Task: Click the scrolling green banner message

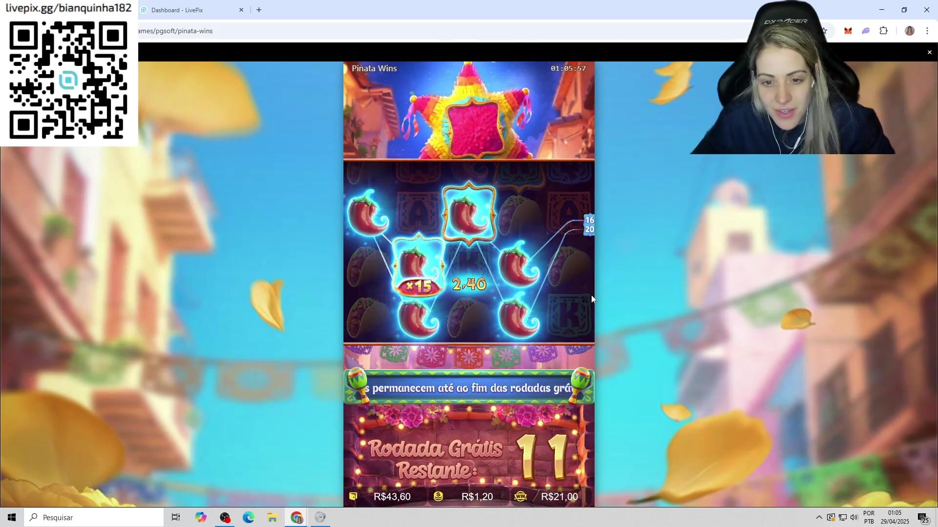Action: pos(469,388)
